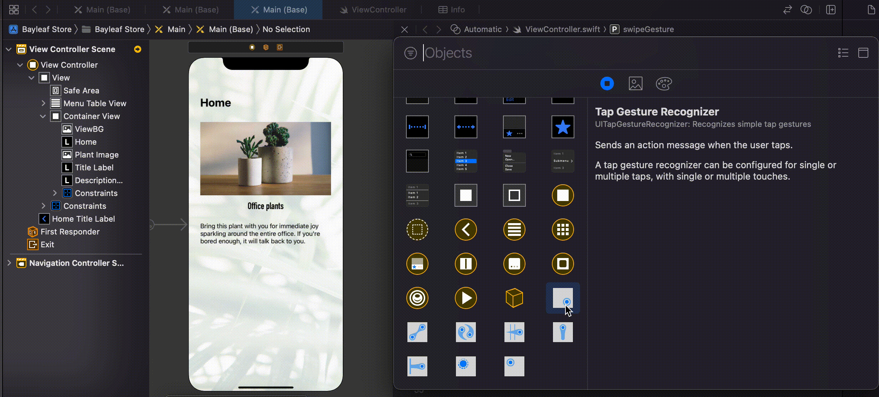
Task: Expand Navigation Controller Scene
Action: [x=9, y=263]
